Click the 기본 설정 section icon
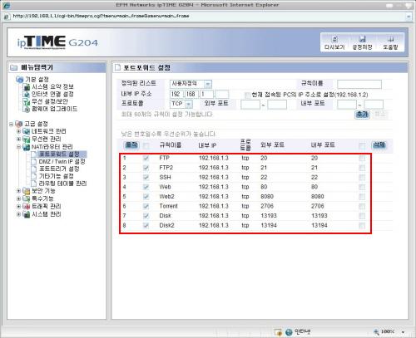 coord(20,80)
